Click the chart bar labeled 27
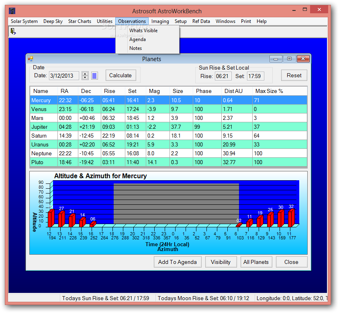Screen dimensions: 339x313 point(61,219)
